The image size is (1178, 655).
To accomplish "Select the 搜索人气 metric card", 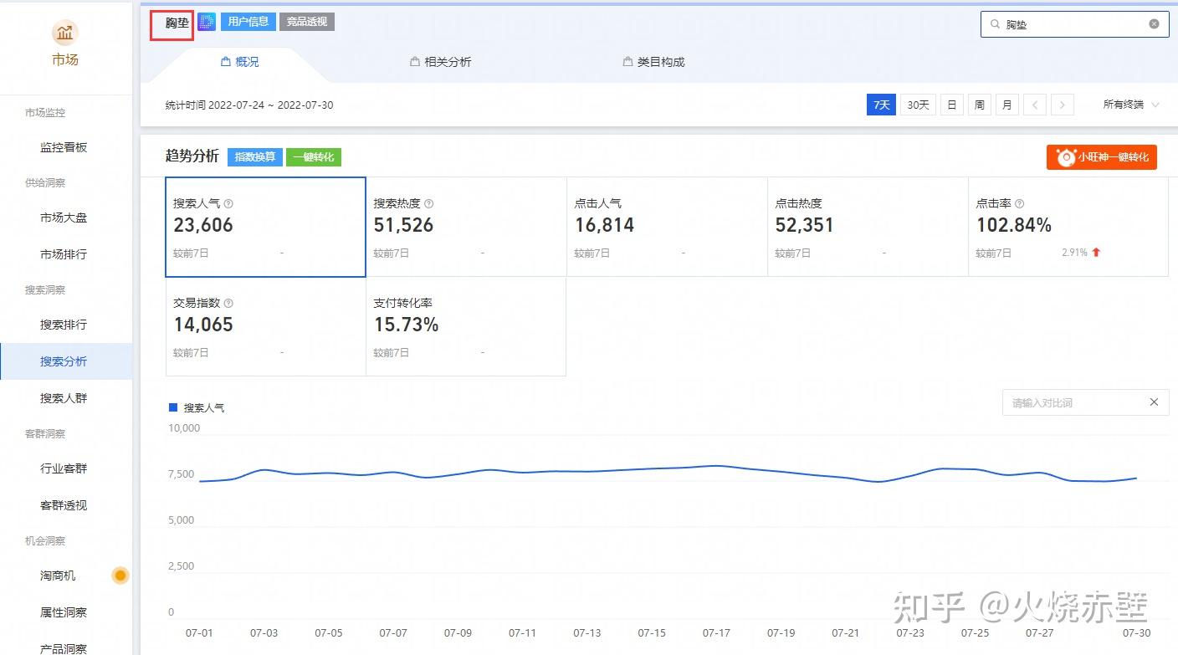I will click(265, 227).
